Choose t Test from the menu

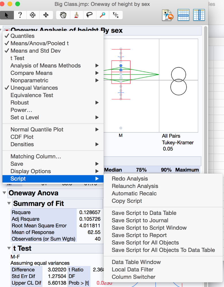pyautogui.click(x=53, y=58)
